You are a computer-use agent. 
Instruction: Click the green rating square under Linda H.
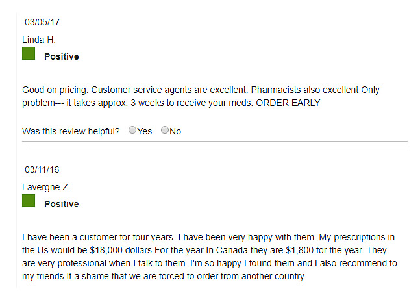(29, 53)
